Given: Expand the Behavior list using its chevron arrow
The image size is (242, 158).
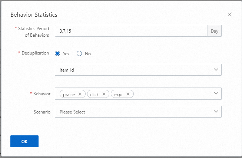Looking at the screenshot, I should click(216, 94).
